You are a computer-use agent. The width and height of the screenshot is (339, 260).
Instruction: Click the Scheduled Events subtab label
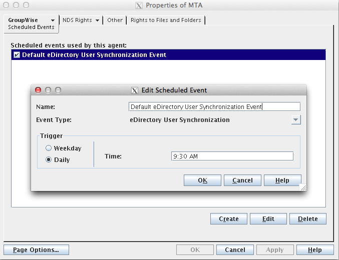(31, 27)
